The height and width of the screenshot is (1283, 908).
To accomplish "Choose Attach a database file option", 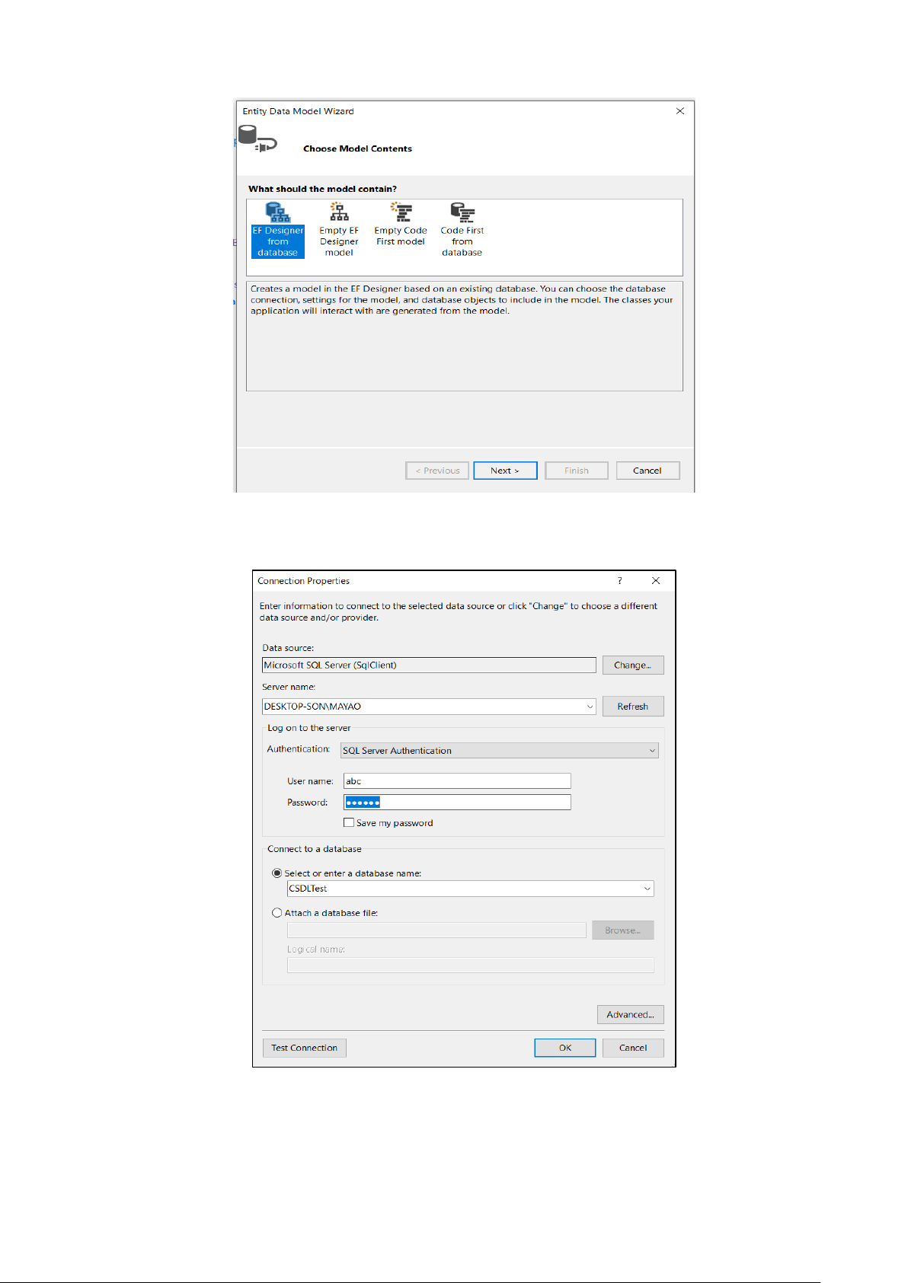I will (x=277, y=913).
